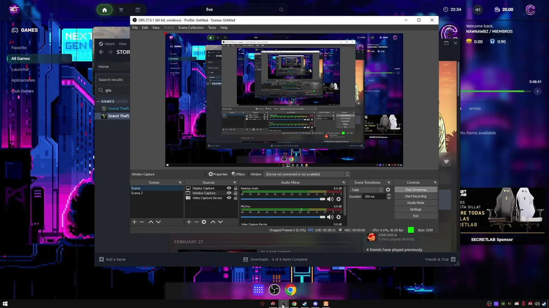Adjust the Mic/Aux volume slider
Image resolution: width=549 pixels, height=308 pixels.
pos(283,217)
